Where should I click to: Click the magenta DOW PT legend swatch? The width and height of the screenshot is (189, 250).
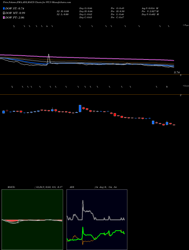coord(4,17)
